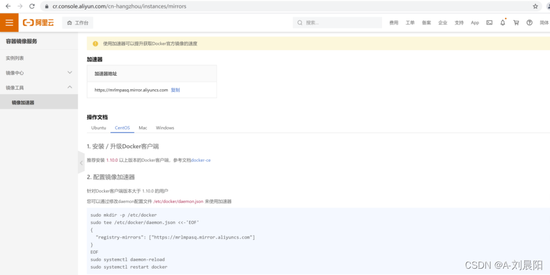
Task: Open the 支持 menu
Action: point(459,23)
